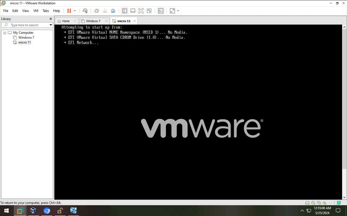This screenshot has height=216, width=347.
Task: Click the orange Suspend/Pause VM button
Action: pyautogui.click(x=69, y=11)
